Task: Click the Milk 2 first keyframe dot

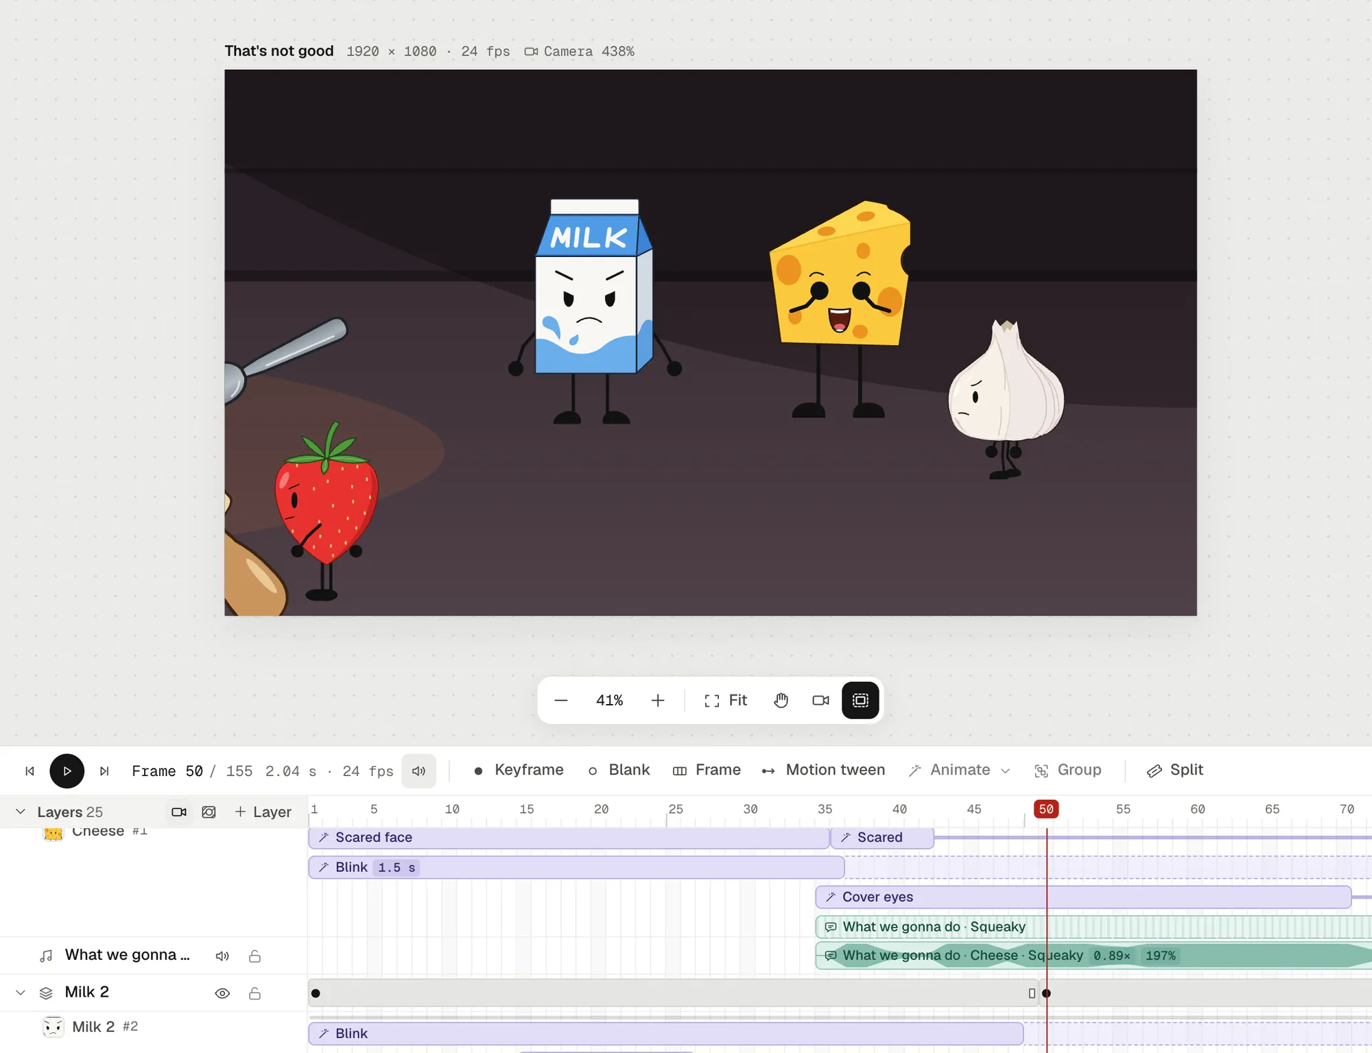Action: 316,993
